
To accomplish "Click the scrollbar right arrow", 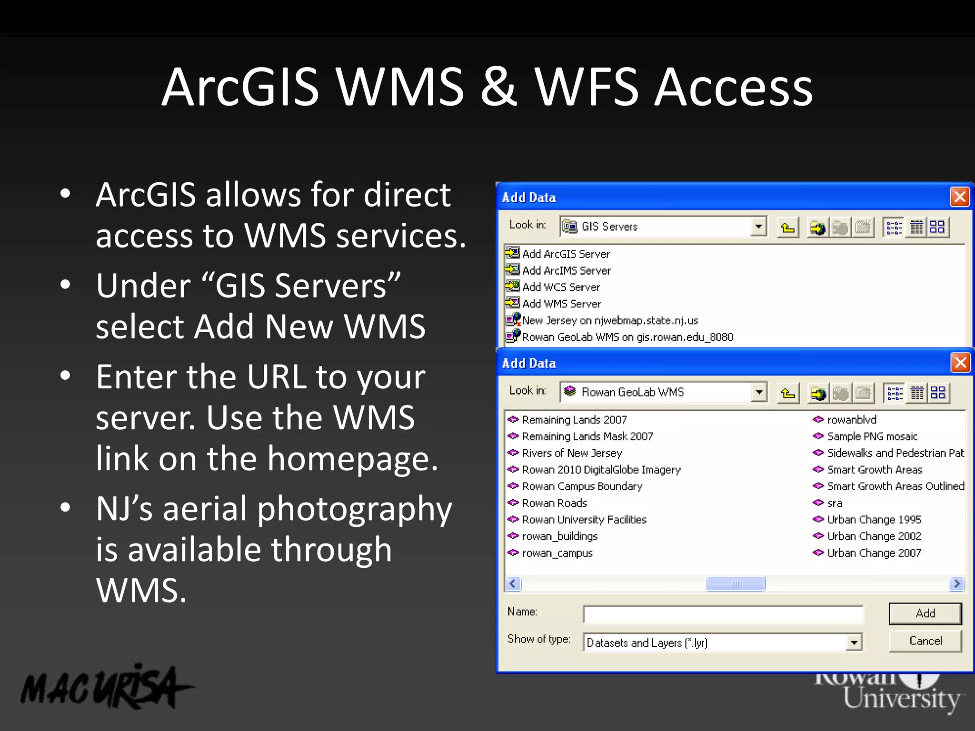I will [957, 583].
